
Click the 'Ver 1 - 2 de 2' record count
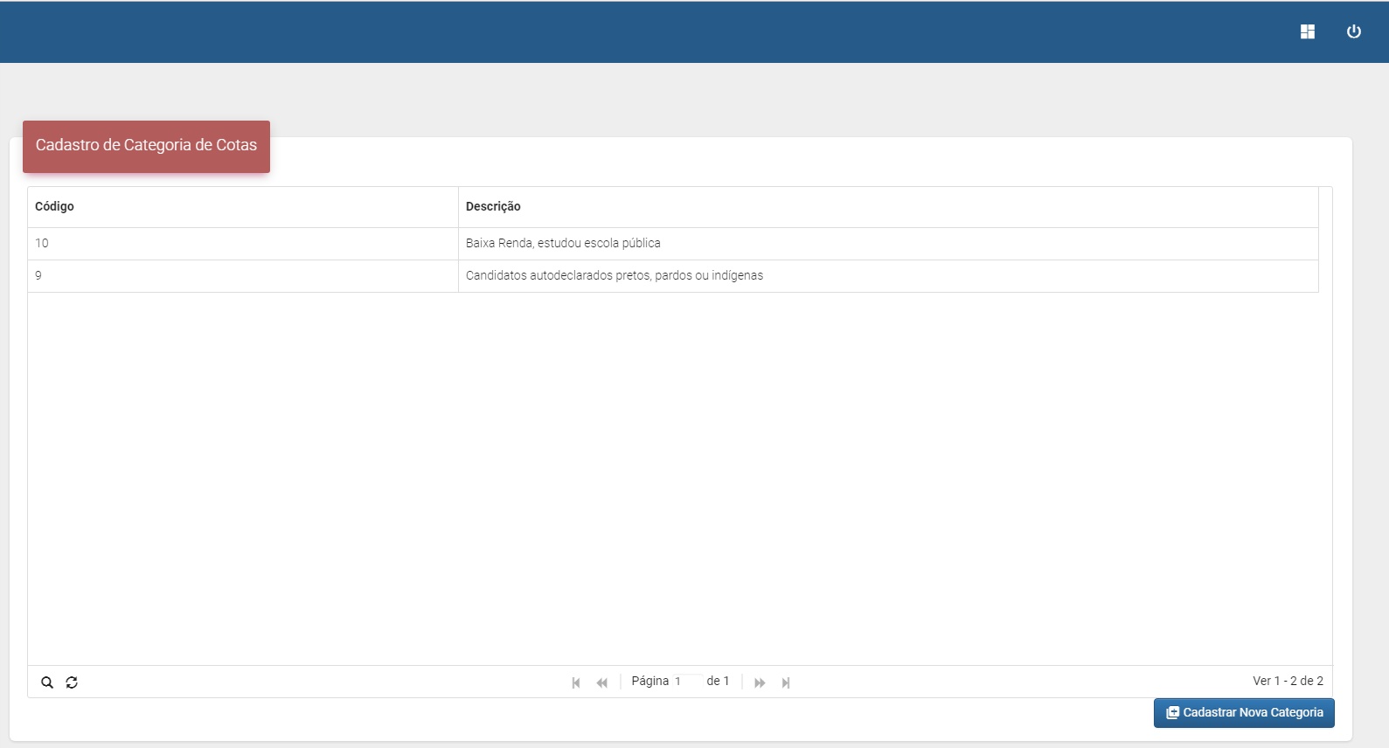coord(1287,682)
